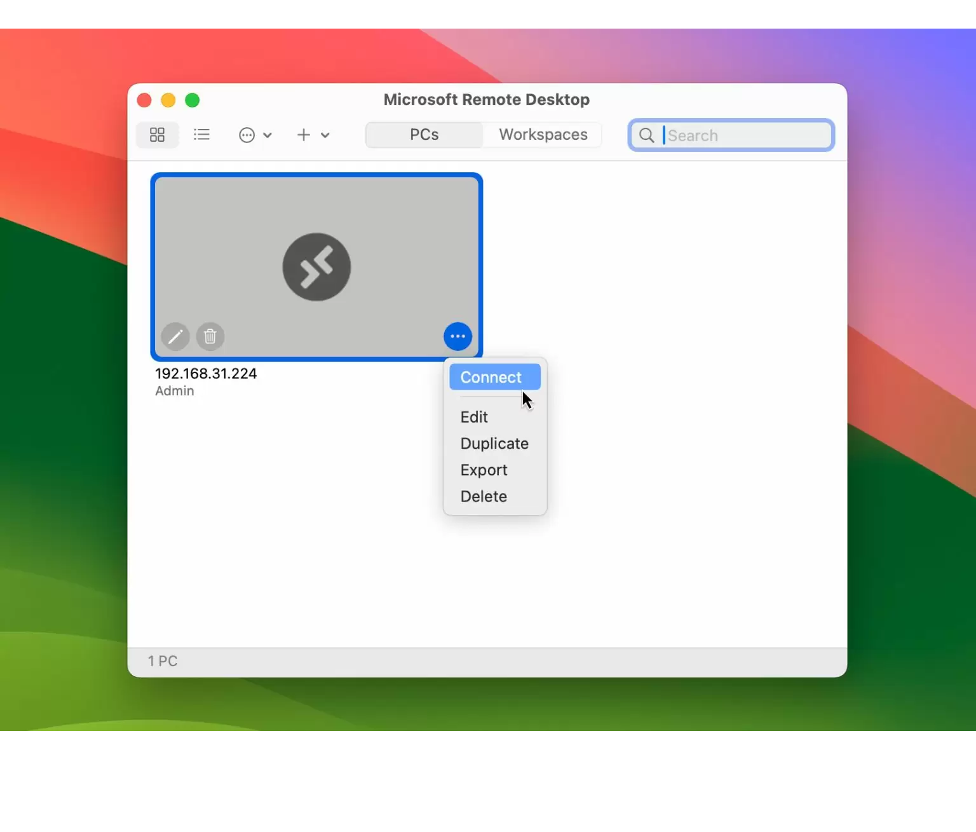The height and width of the screenshot is (832, 976).
Task: Maximize the window with green button
Action: coord(193,100)
